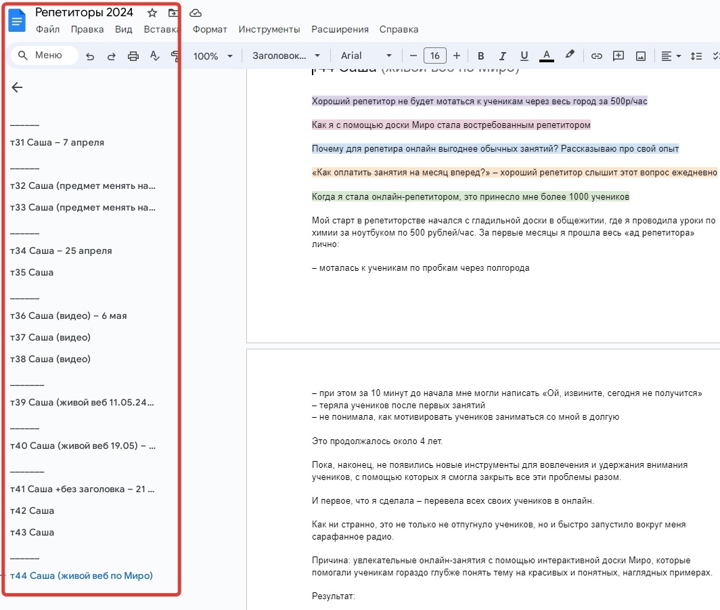Jump to outline heading т31 Саша – 7 апреля
Screen dimensions: 720x610
coord(57,142)
